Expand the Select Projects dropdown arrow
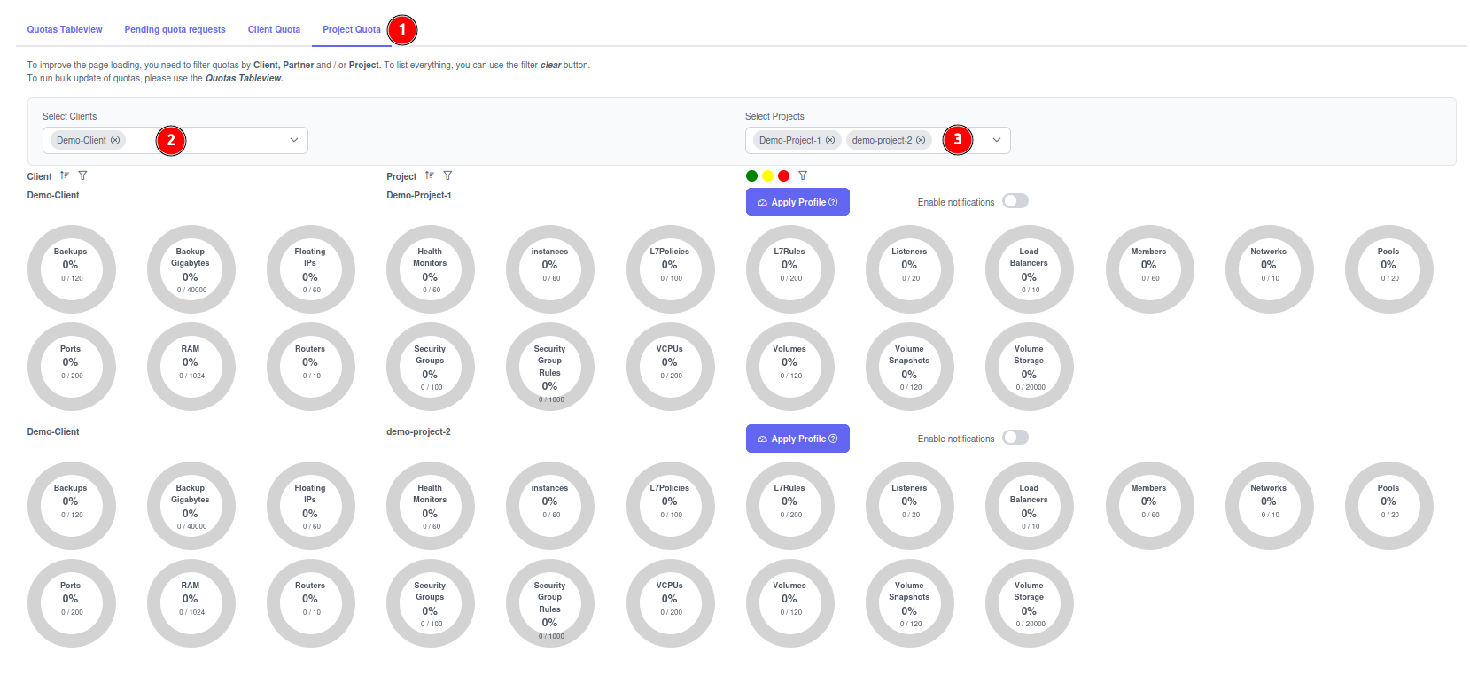Image resolution: width=1470 pixels, height=683 pixels. point(997,140)
